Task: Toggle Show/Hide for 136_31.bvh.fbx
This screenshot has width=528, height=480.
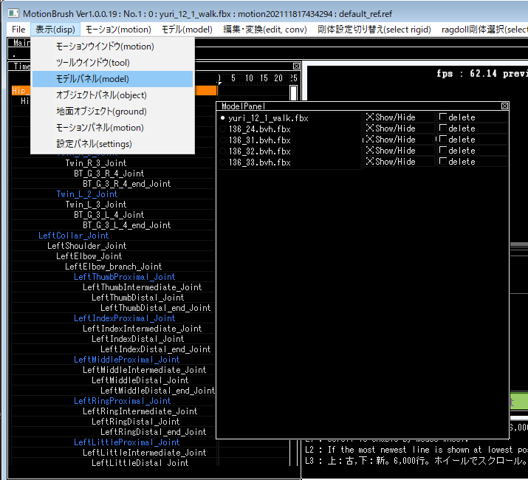Action: coord(371,140)
